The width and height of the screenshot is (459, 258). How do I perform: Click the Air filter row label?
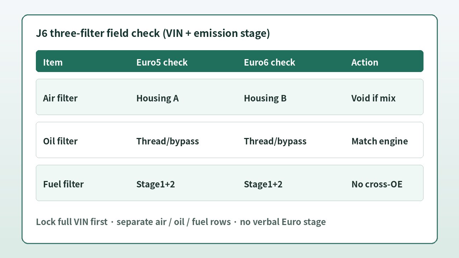pos(60,98)
